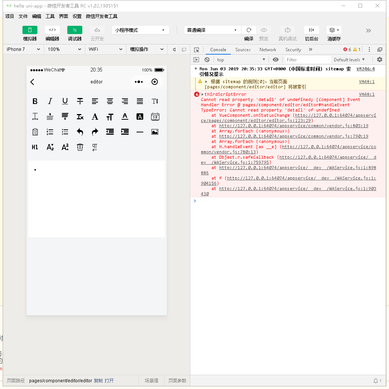
Task: Align text left icon
Action: (95, 101)
